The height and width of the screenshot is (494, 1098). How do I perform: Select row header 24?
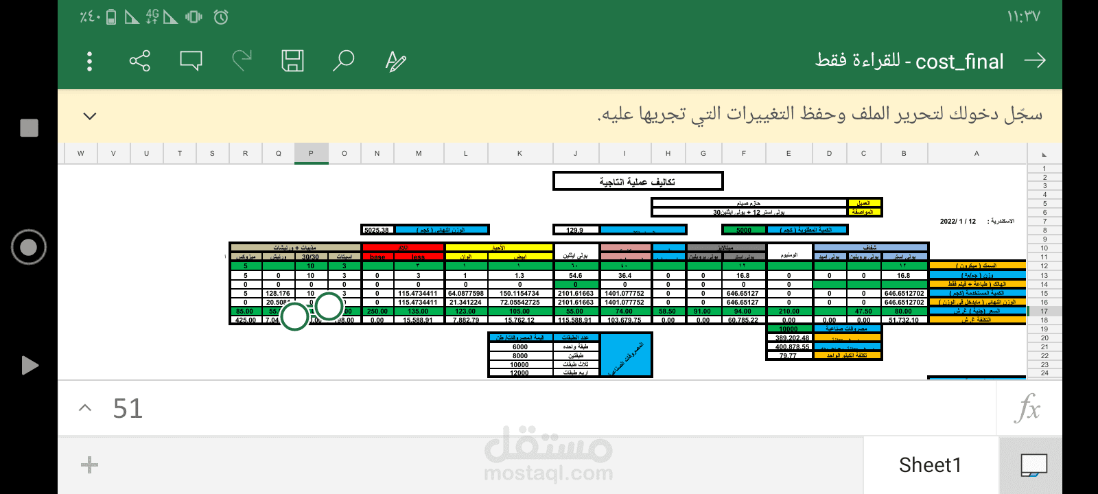[x=1044, y=373]
